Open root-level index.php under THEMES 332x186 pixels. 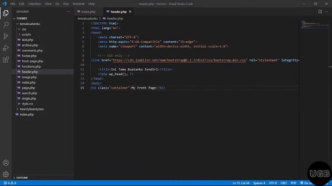(26, 114)
